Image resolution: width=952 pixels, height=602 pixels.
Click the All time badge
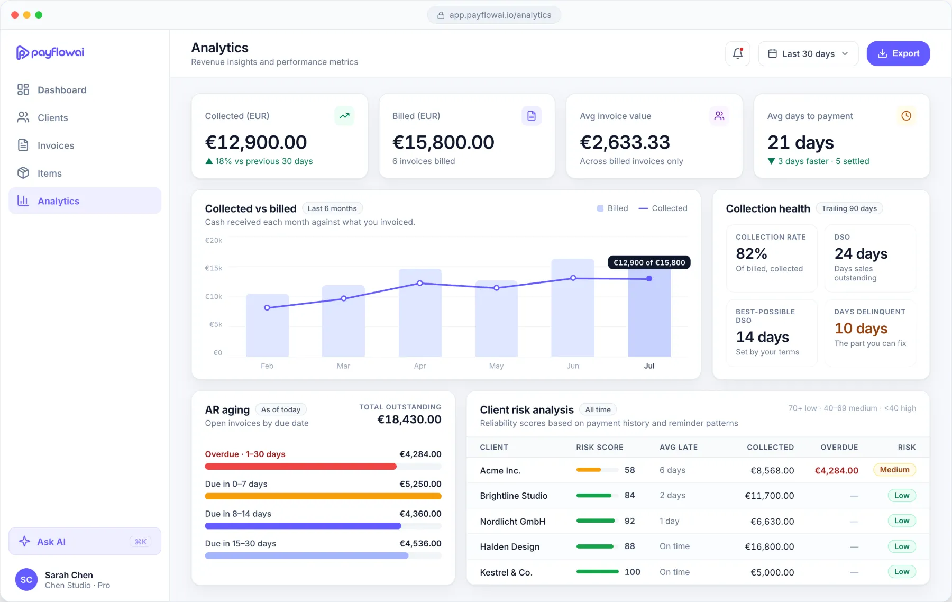(598, 409)
